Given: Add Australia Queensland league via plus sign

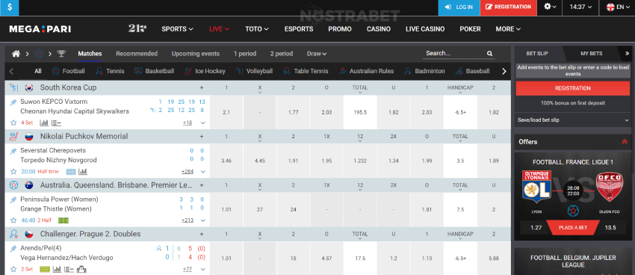Looking at the screenshot, I should pyautogui.click(x=201, y=185).
